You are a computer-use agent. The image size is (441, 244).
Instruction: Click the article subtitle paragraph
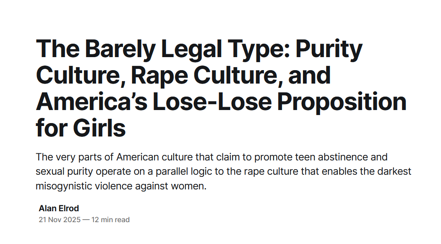(x=222, y=172)
